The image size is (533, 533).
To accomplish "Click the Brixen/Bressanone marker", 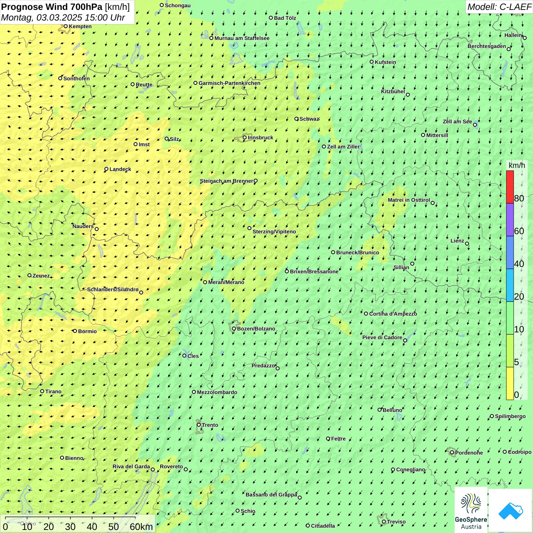I will [x=287, y=271].
